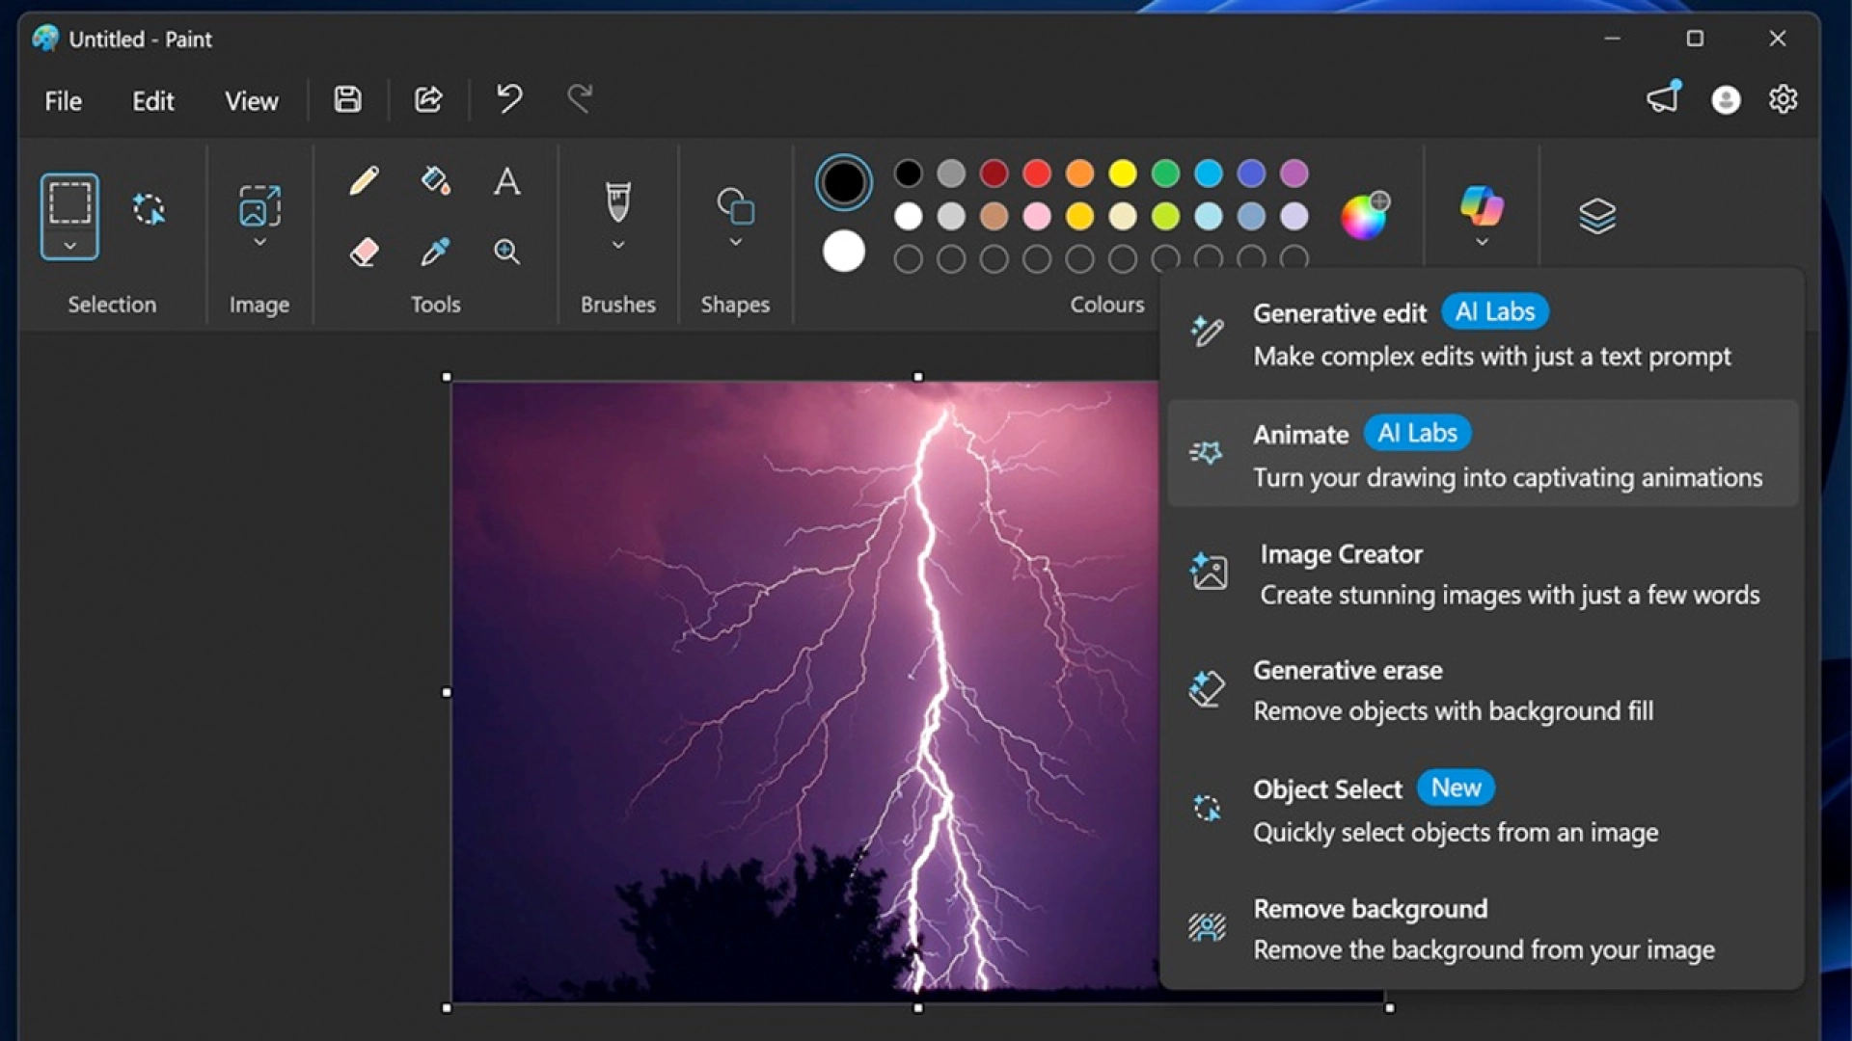Save the current image
Viewport: 1852px width, 1041px height.
pyautogui.click(x=347, y=99)
